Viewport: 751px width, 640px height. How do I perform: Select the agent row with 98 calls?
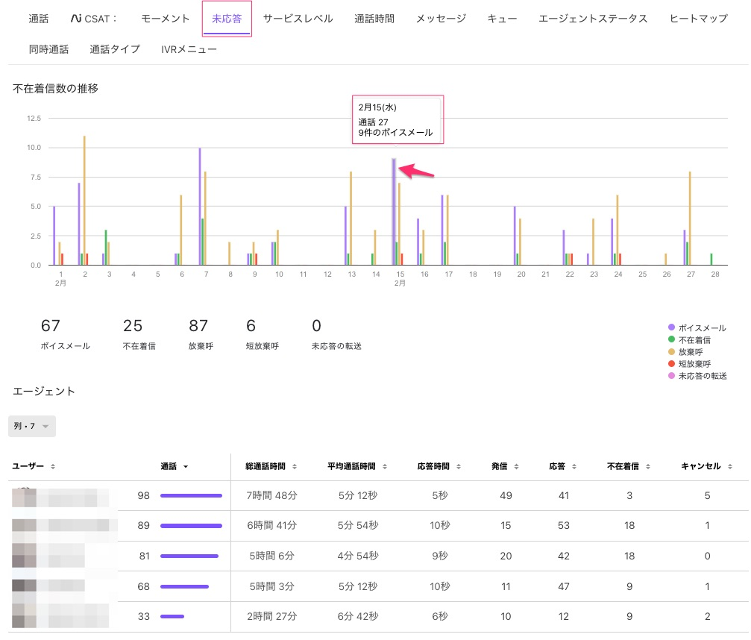(378, 495)
